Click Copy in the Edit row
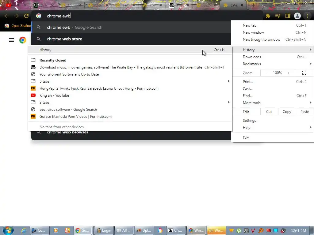This screenshot has width=314, height=235. [x=287, y=112]
